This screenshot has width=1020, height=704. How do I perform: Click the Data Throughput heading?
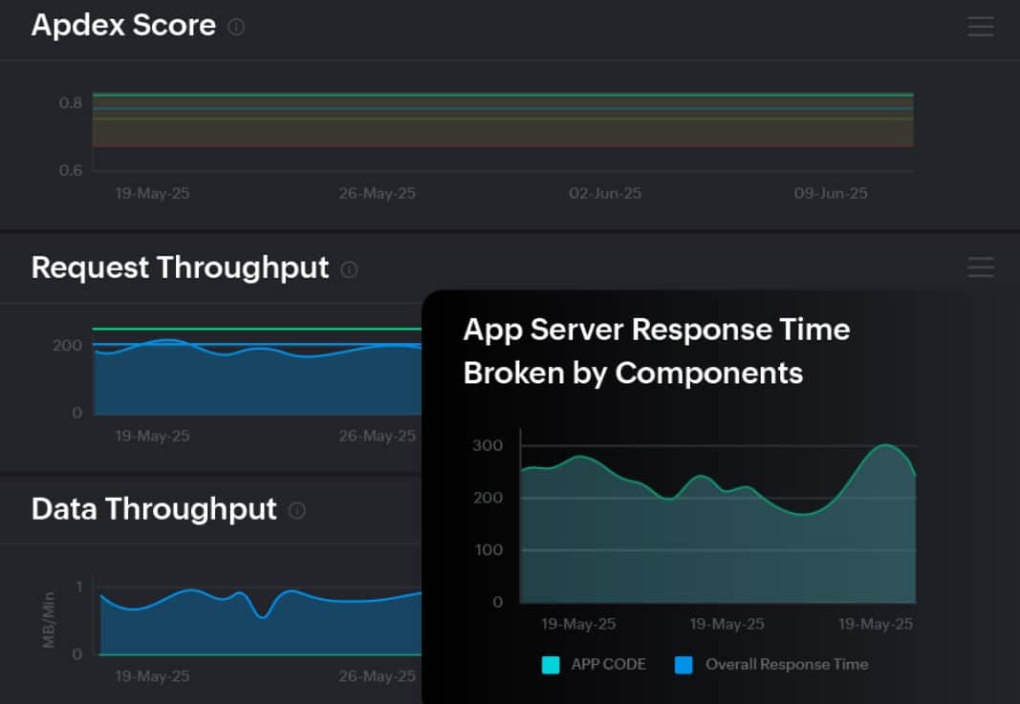[154, 509]
